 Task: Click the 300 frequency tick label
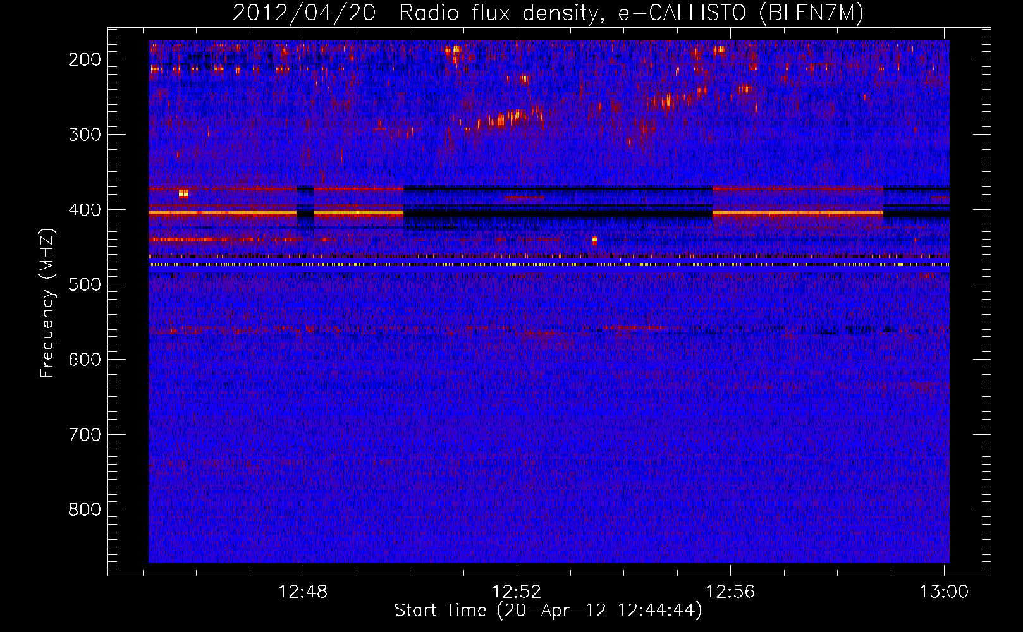click(84, 135)
